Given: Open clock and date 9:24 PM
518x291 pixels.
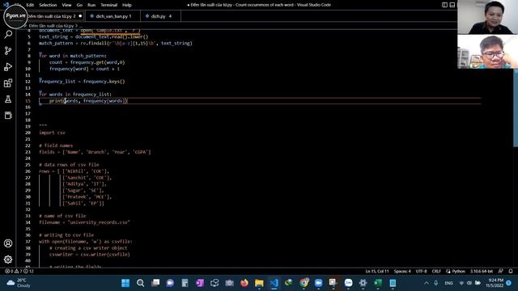Looking at the screenshot, I should pyautogui.click(x=495, y=283).
